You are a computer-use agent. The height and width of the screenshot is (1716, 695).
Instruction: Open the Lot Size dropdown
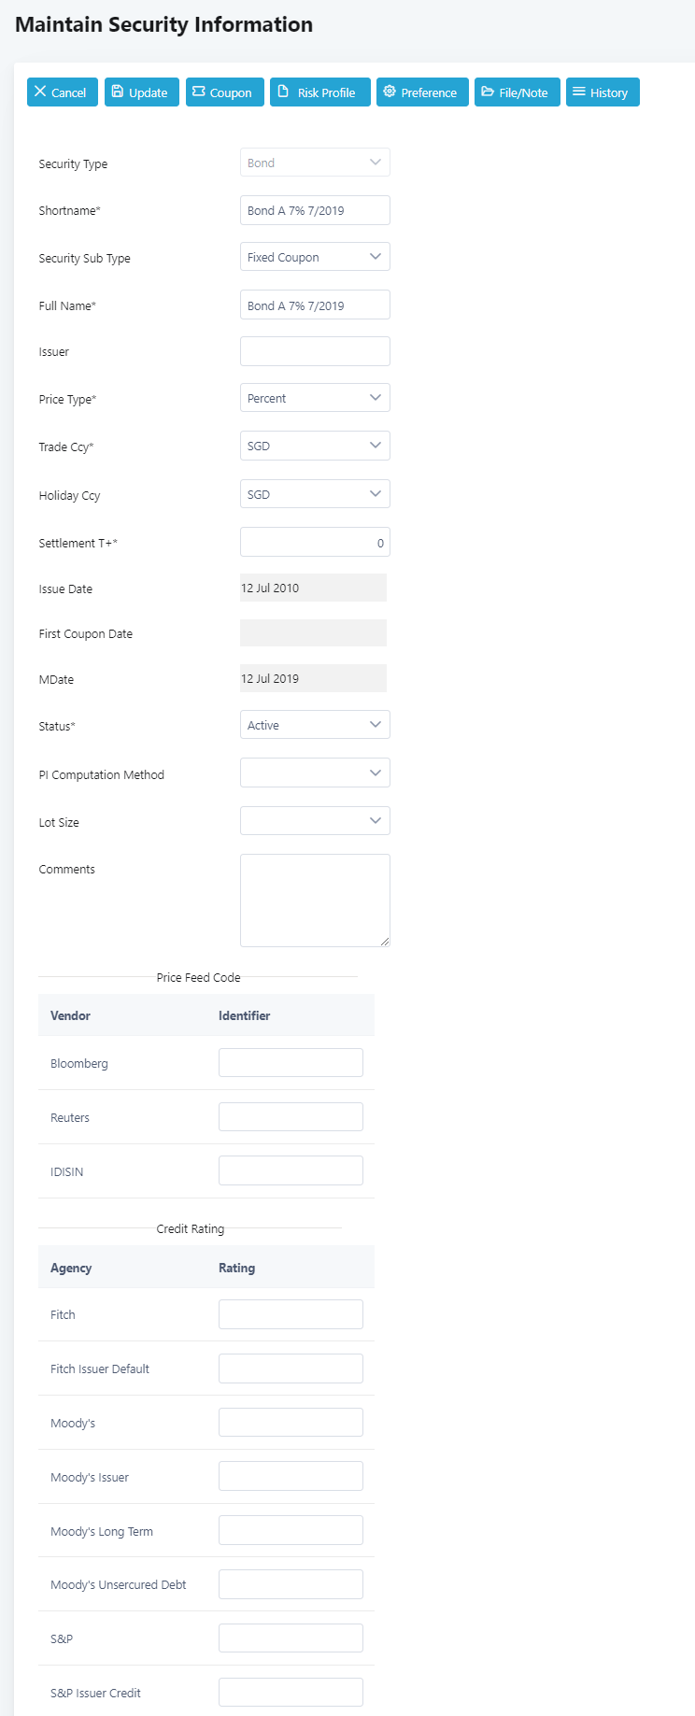pyautogui.click(x=315, y=821)
